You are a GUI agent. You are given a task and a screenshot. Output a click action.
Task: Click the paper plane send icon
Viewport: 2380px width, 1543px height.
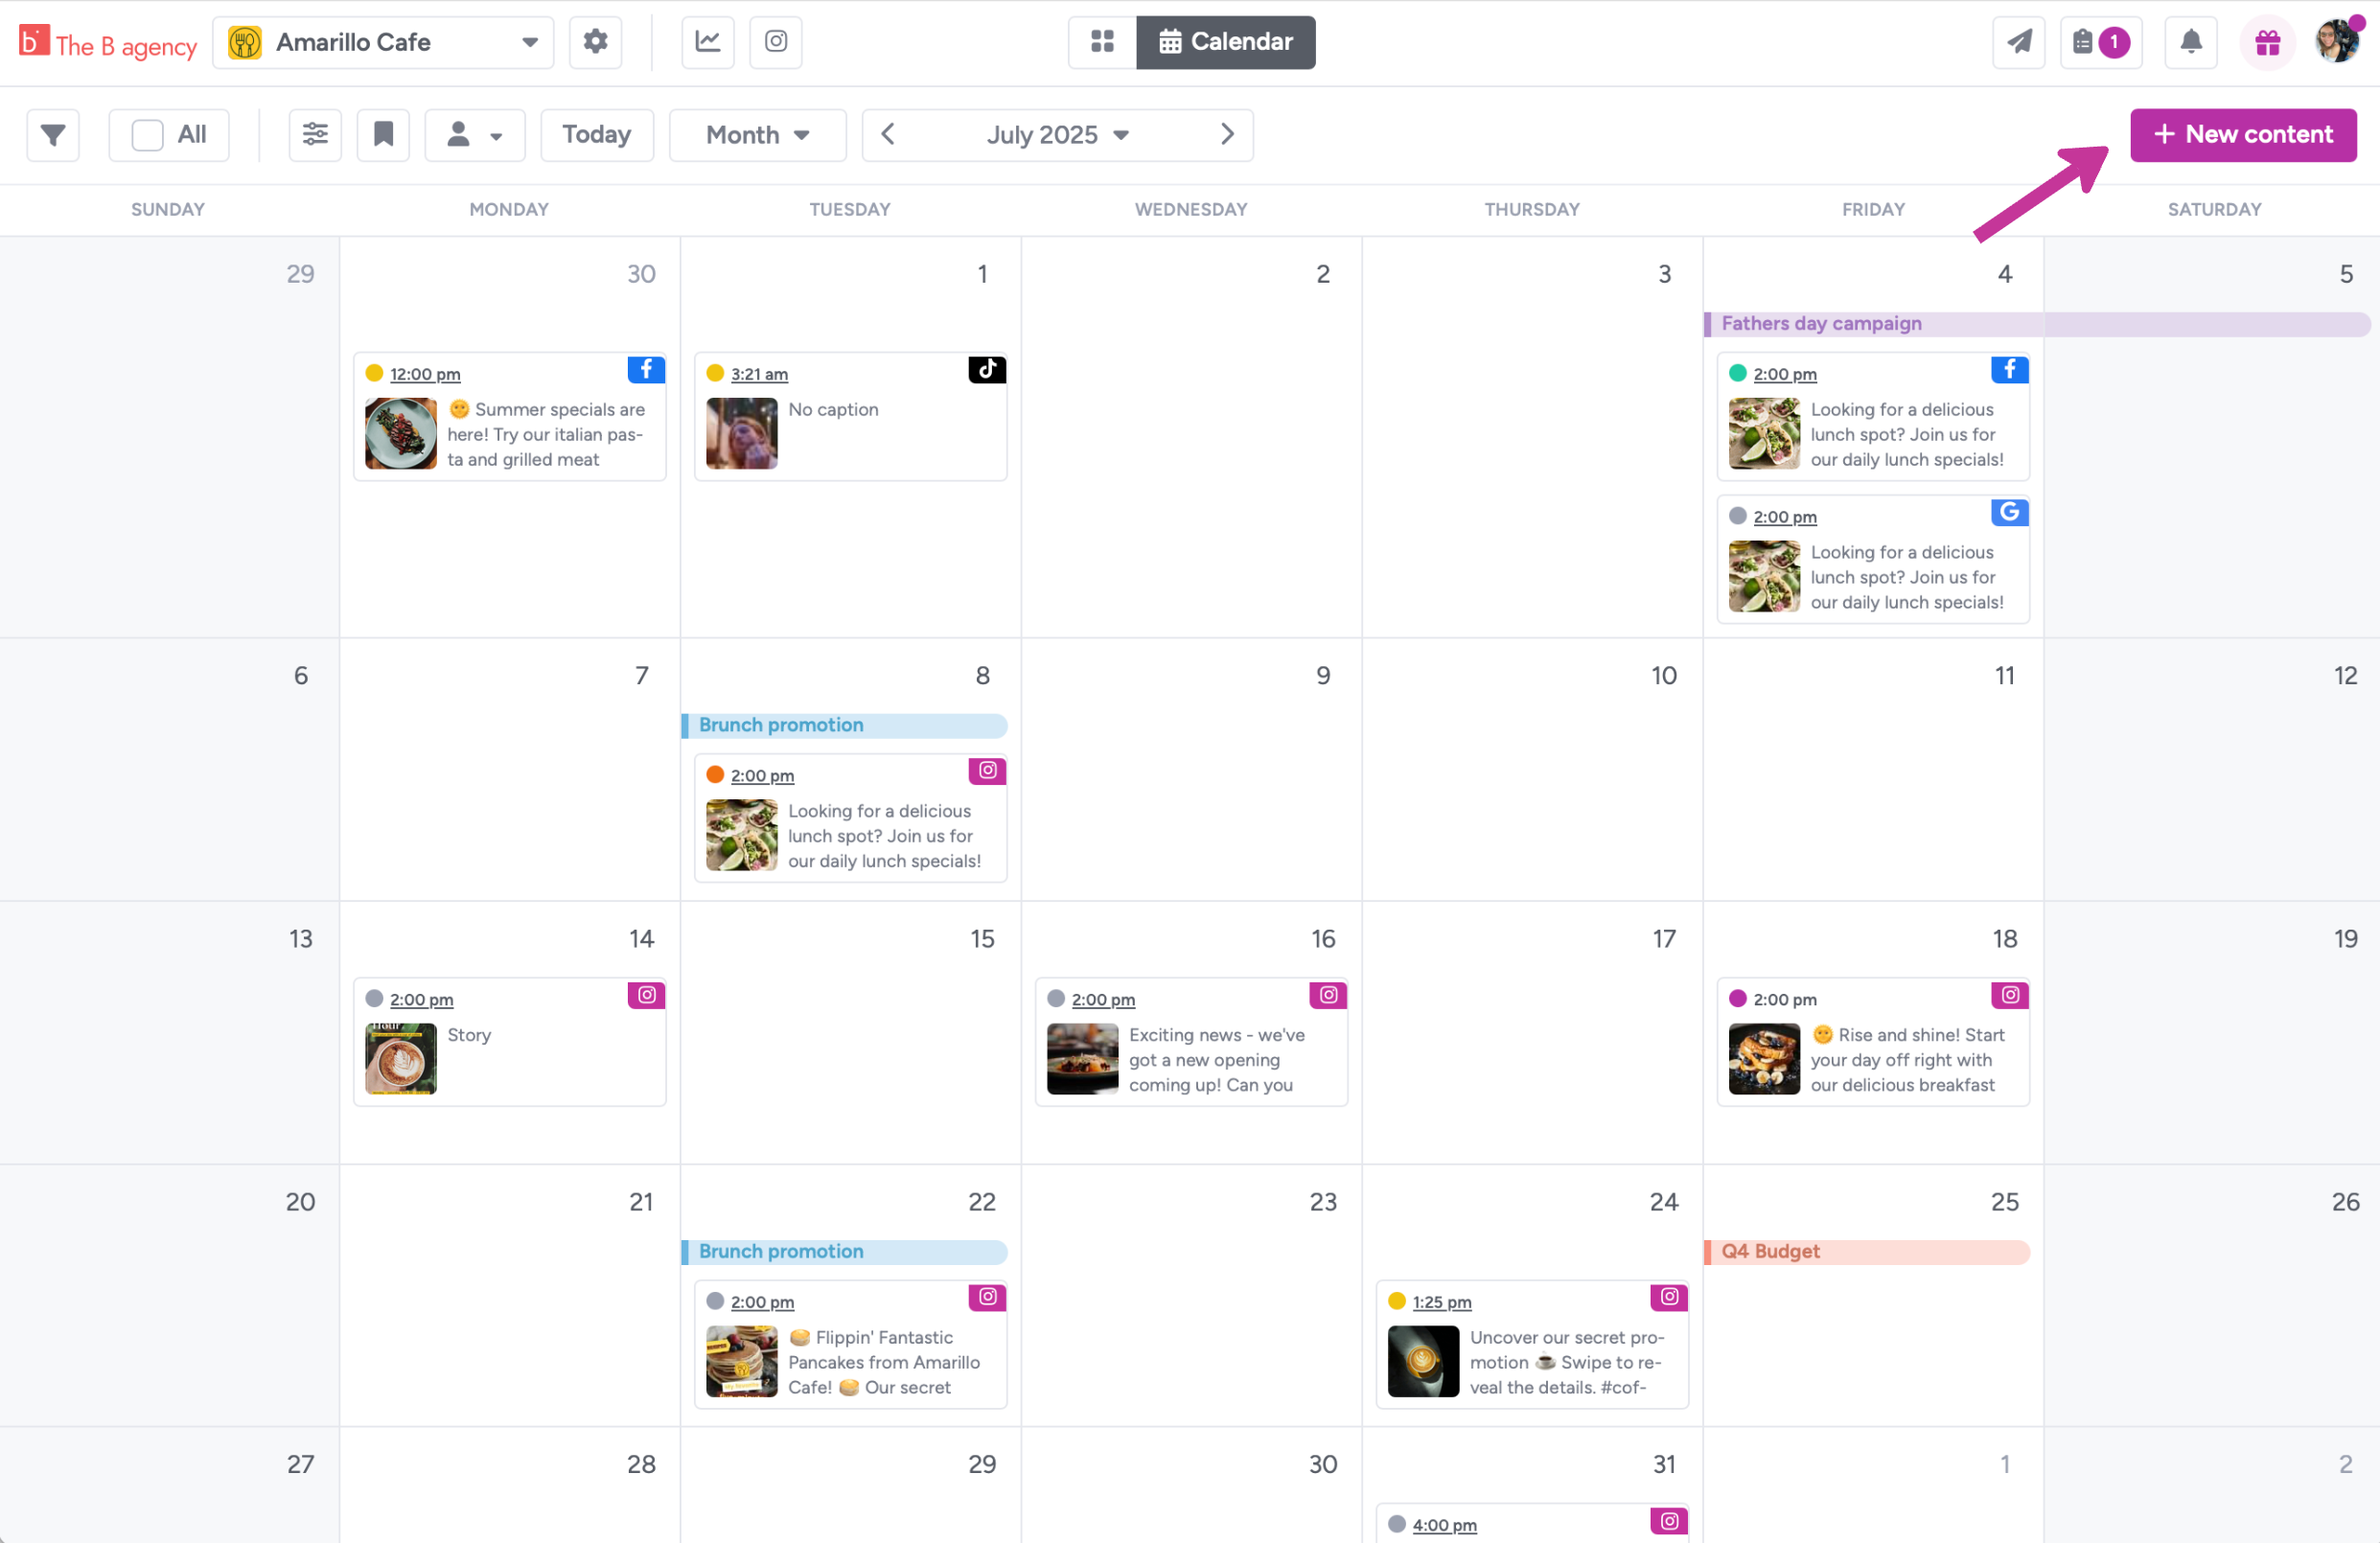pyautogui.click(x=2018, y=42)
